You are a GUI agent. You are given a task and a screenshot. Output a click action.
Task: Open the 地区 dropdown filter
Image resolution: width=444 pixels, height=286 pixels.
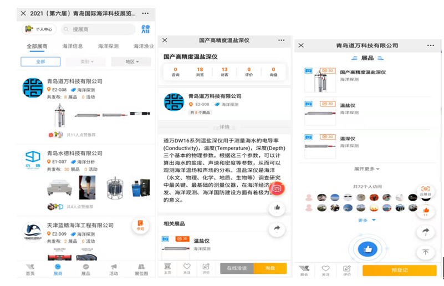point(131,62)
